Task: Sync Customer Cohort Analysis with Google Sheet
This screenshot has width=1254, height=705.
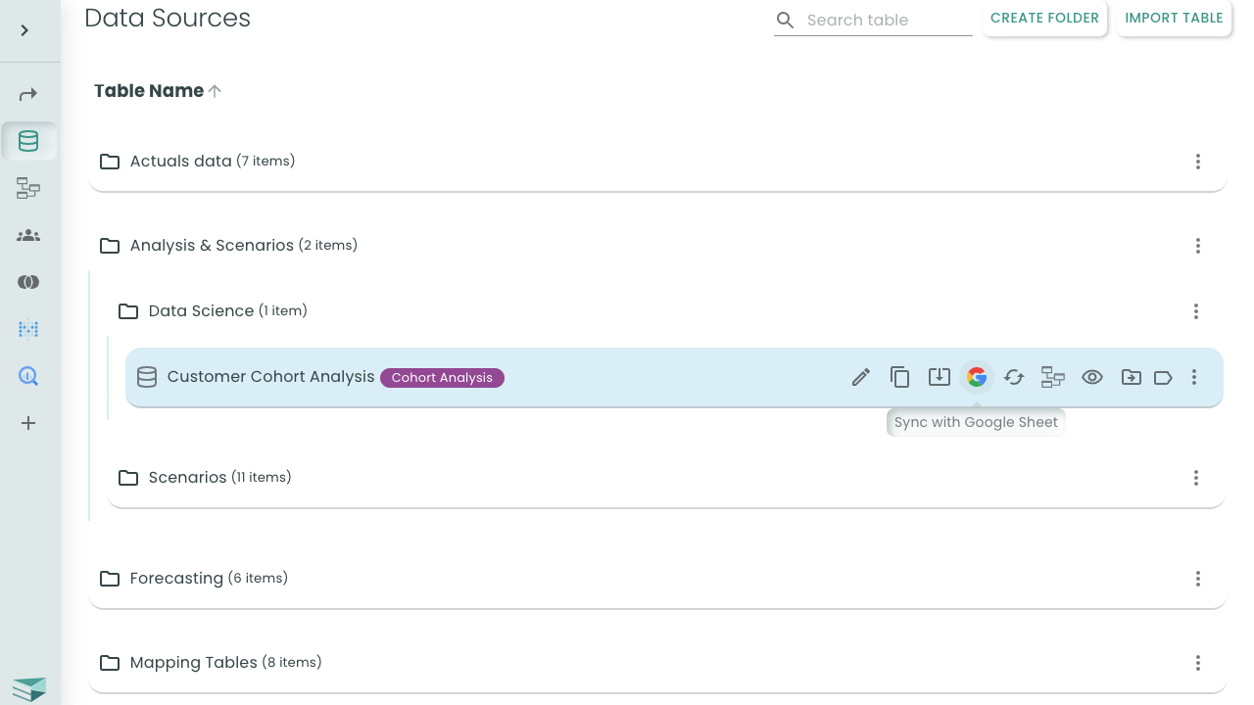Action: [976, 377]
